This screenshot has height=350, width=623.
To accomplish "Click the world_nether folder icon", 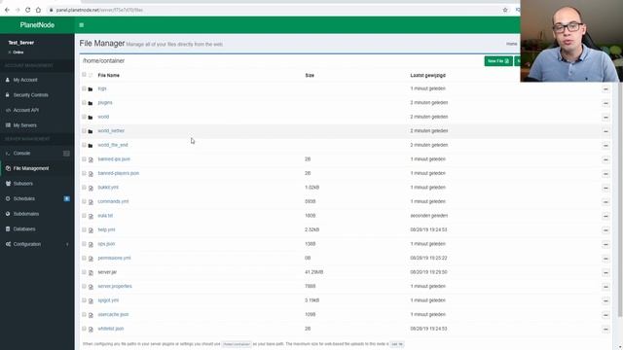I will 91,131.
